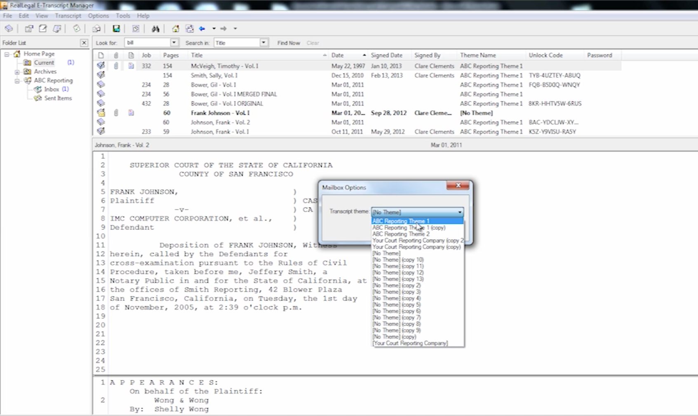Click the transcript book icon in toolbar
The image size is (698, 416).
tap(9, 29)
